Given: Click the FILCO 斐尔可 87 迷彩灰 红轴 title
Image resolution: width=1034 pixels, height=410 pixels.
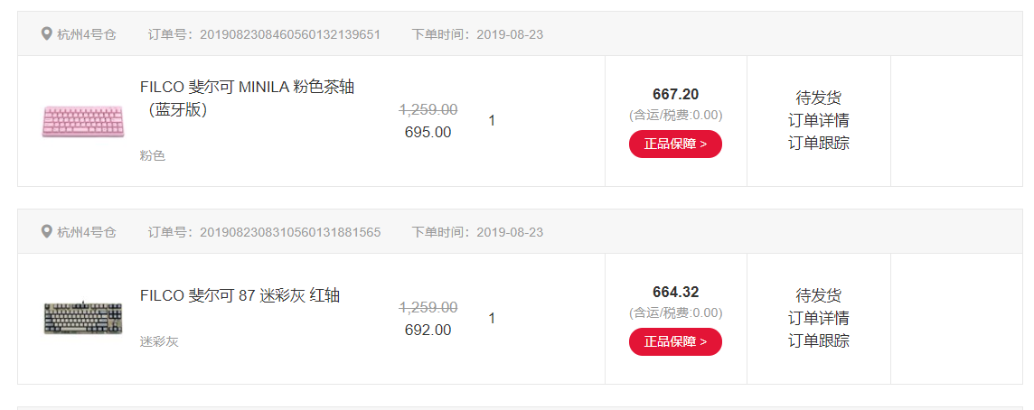Looking at the screenshot, I should (240, 295).
